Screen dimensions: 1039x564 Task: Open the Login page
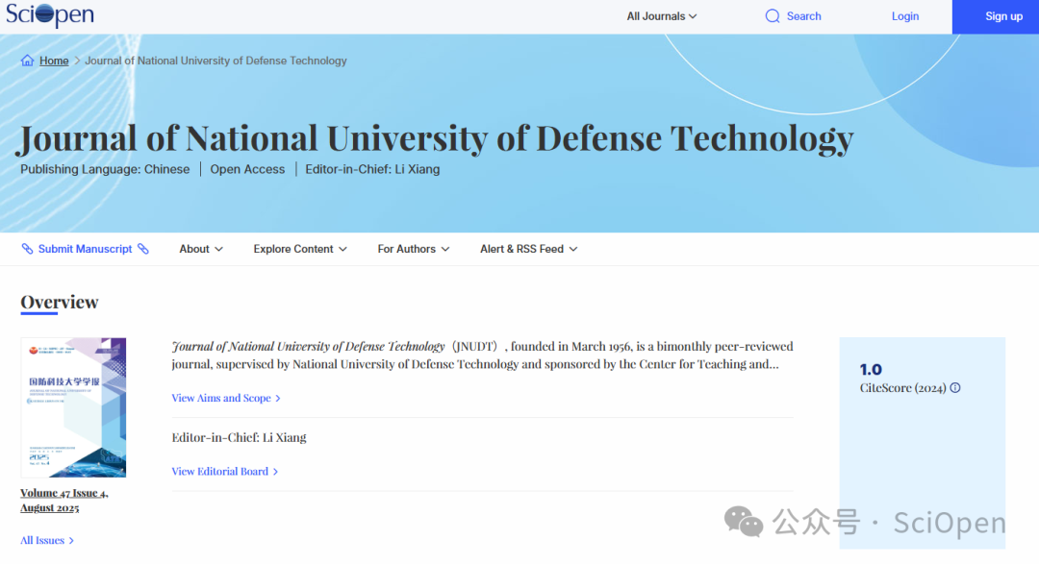tap(905, 16)
